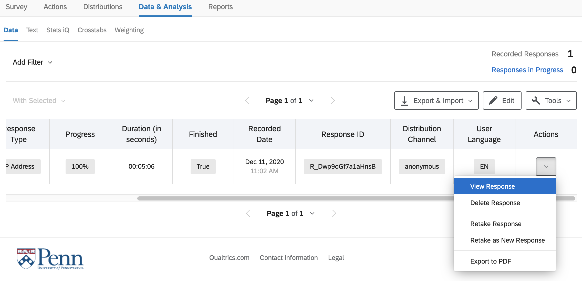Click the Duration (in seconds) column header
The width and height of the screenshot is (582, 281).
coord(141,134)
